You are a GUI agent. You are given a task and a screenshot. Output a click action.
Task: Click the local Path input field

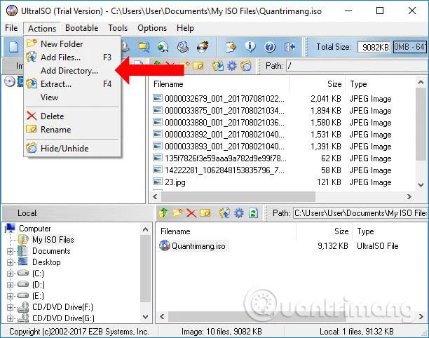tap(360, 212)
